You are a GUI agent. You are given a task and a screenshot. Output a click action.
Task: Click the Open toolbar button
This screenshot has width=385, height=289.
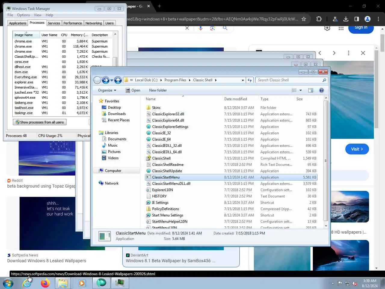pyautogui.click(x=133, y=90)
